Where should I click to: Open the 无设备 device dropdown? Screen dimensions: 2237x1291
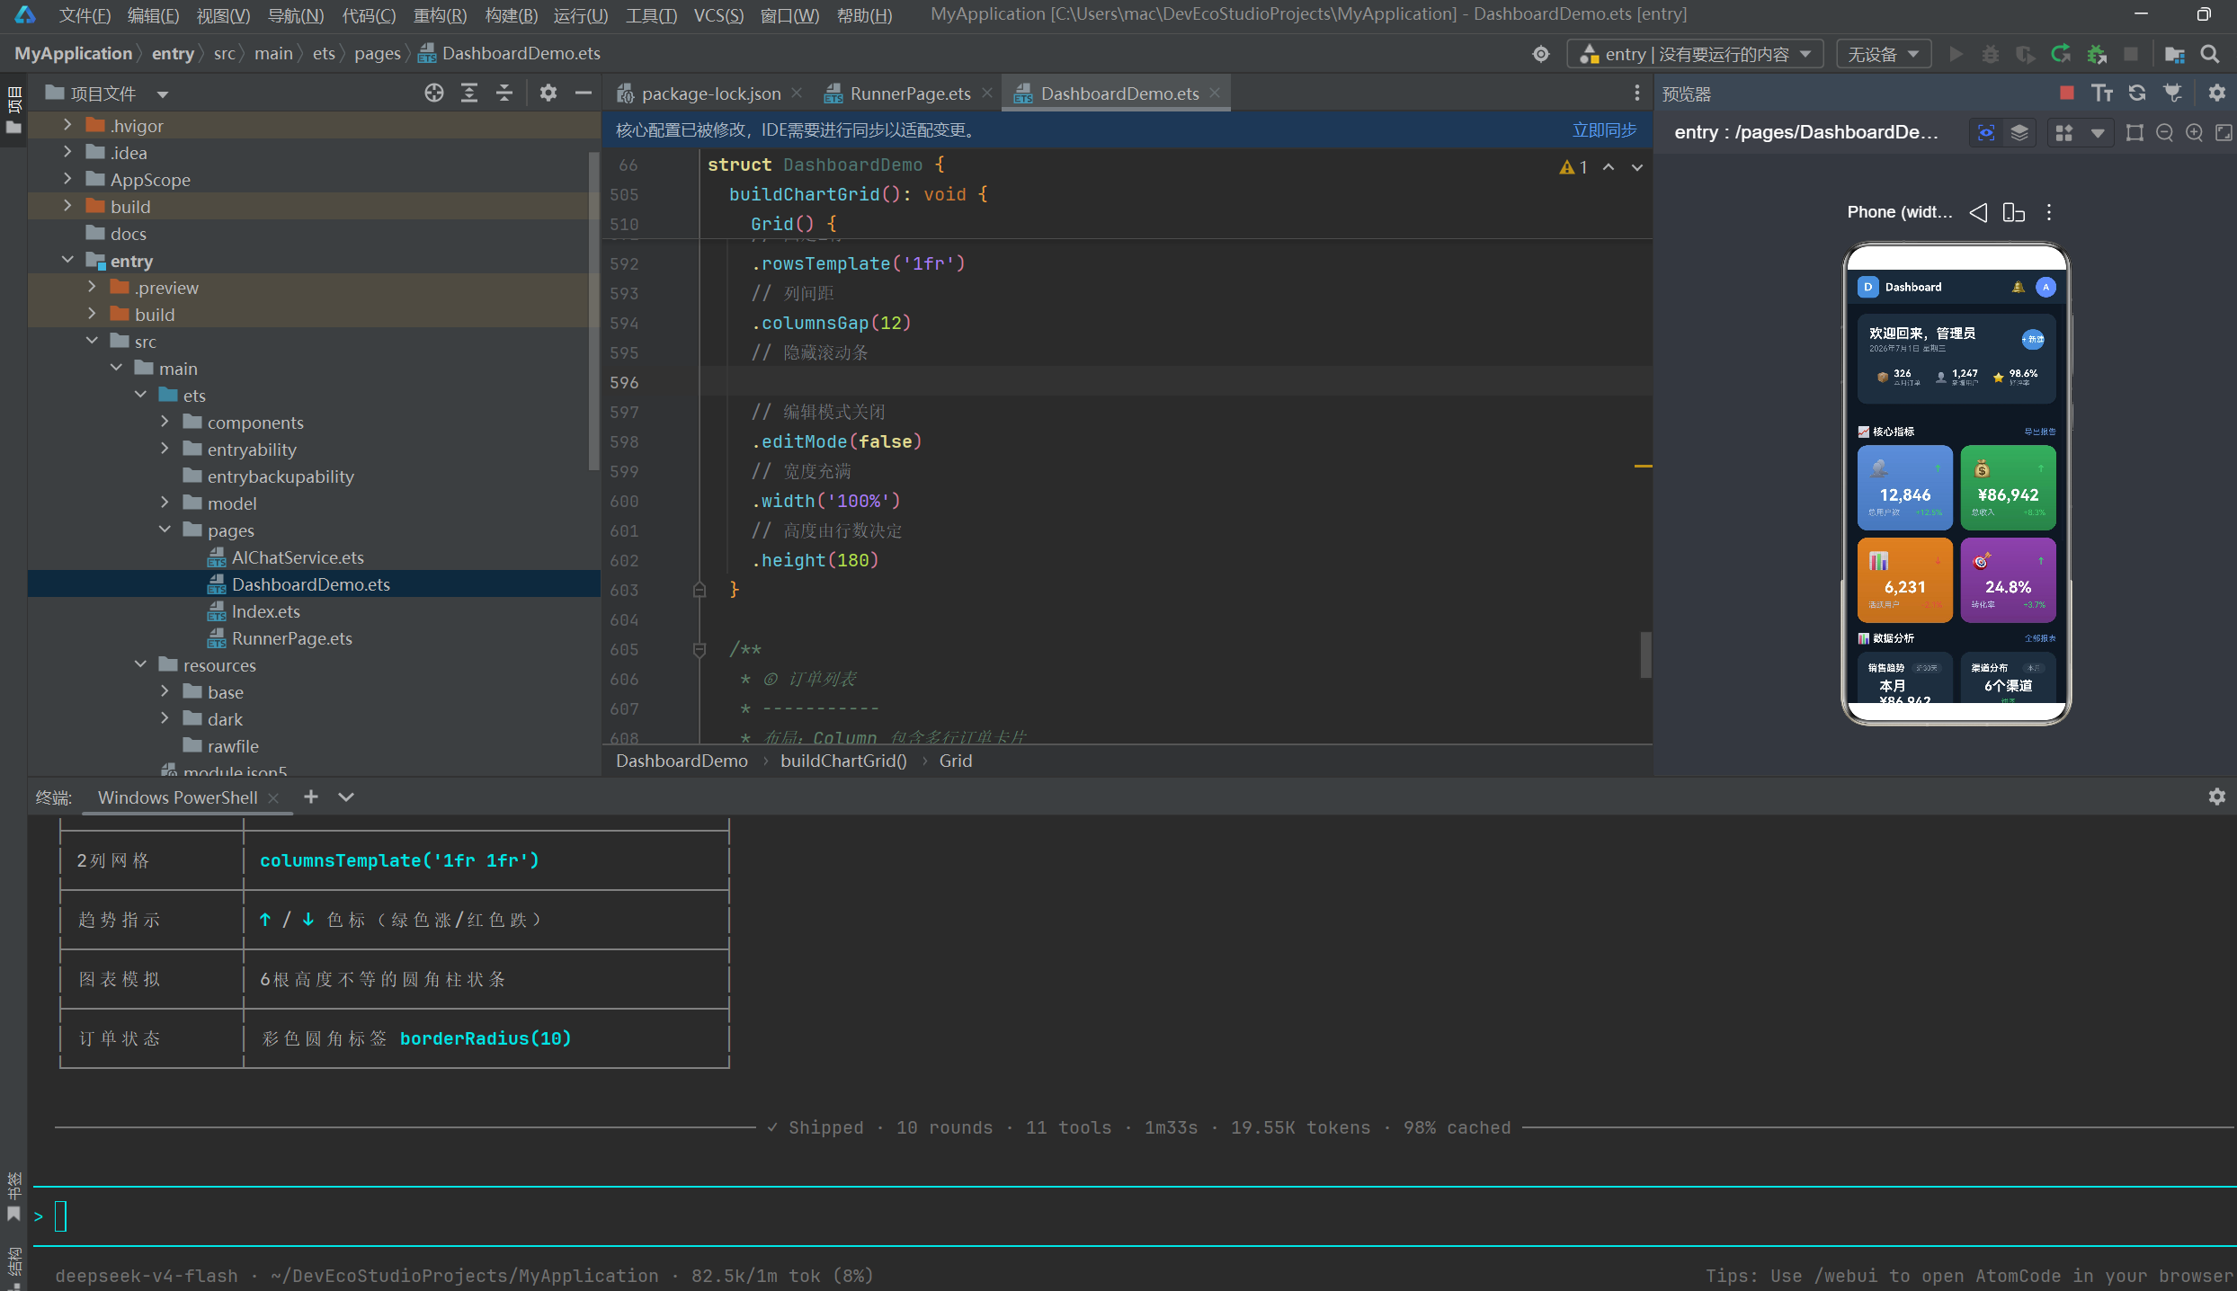pyautogui.click(x=1882, y=54)
